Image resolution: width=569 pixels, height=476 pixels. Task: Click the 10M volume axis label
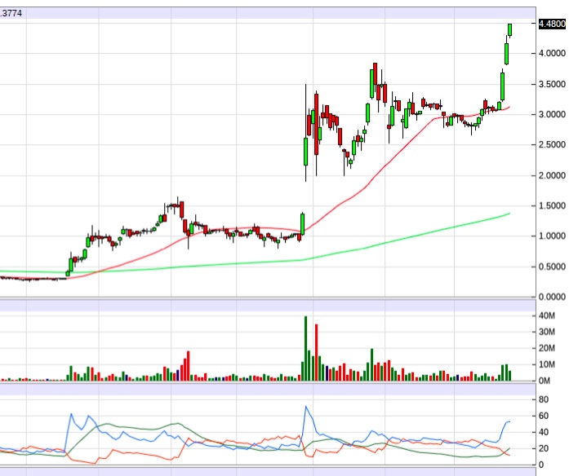547,364
